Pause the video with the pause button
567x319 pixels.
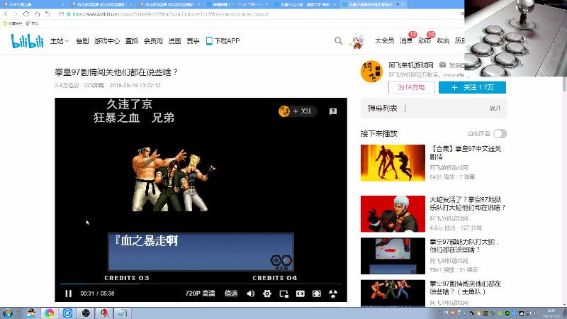tap(68, 293)
